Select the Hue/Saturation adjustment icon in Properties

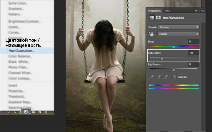click(x=152, y=18)
